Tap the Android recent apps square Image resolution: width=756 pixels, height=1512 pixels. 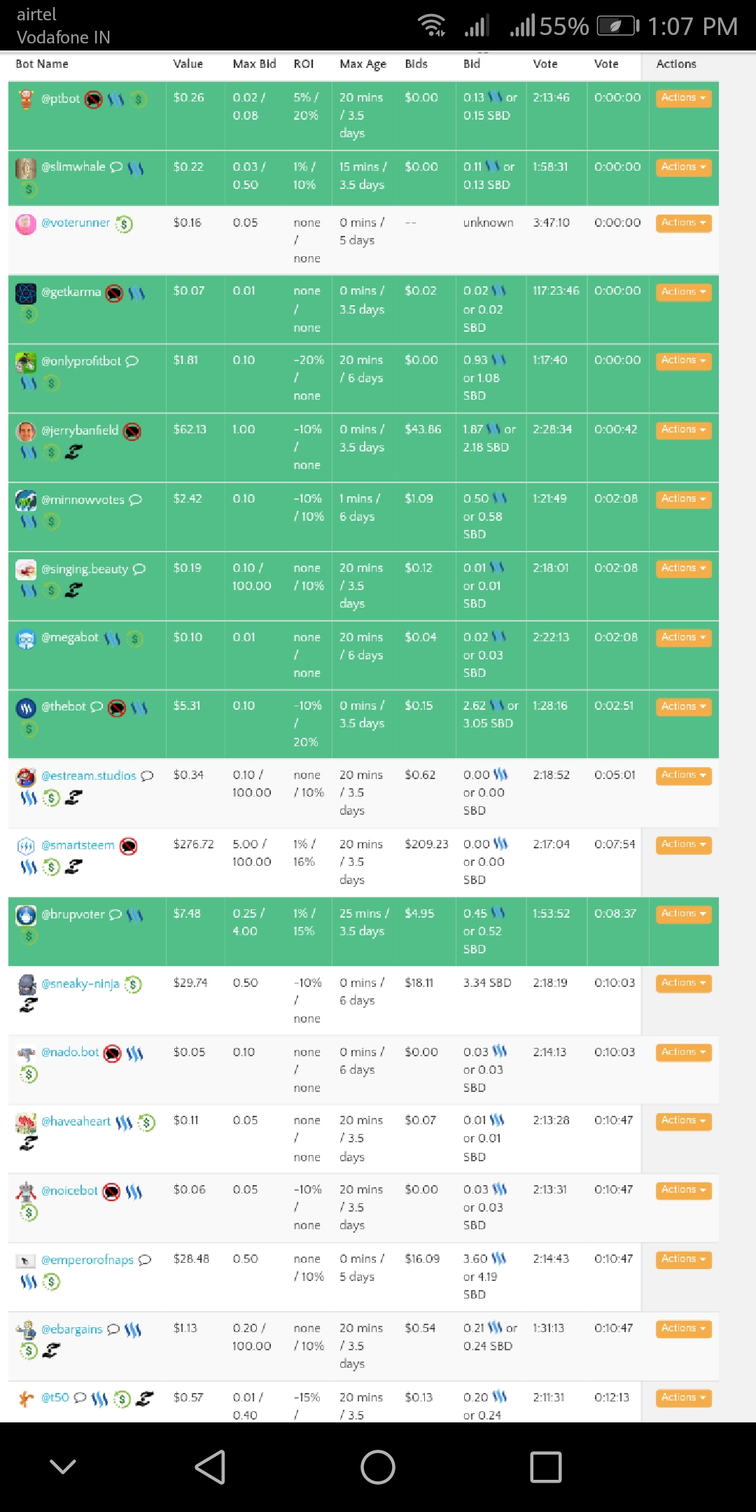coord(546,1466)
